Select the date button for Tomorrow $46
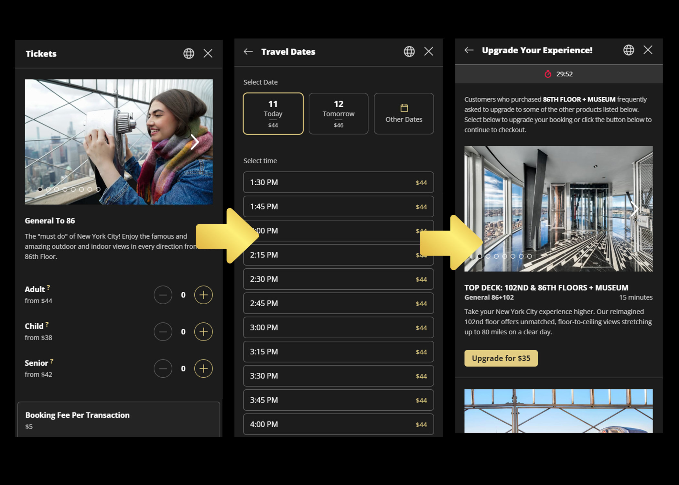The image size is (679, 485). coord(338,112)
